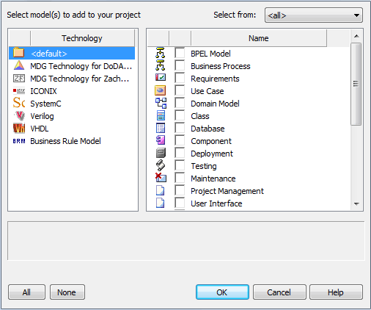
Task: Click the Maintenance model icon
Action: pyautogui.click(x=161, y=178)
